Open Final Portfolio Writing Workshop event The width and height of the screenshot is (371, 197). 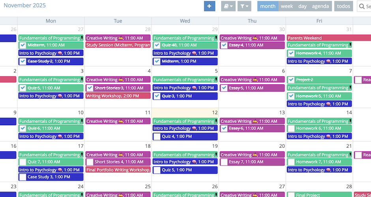(x=118, y=170)
